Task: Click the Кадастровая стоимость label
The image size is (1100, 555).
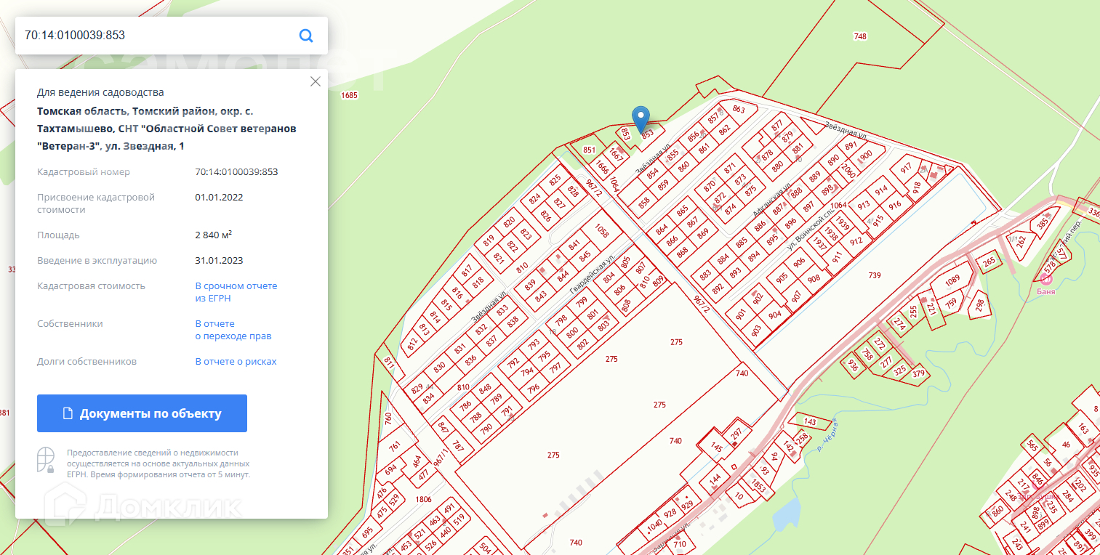Action: (92, 285)
